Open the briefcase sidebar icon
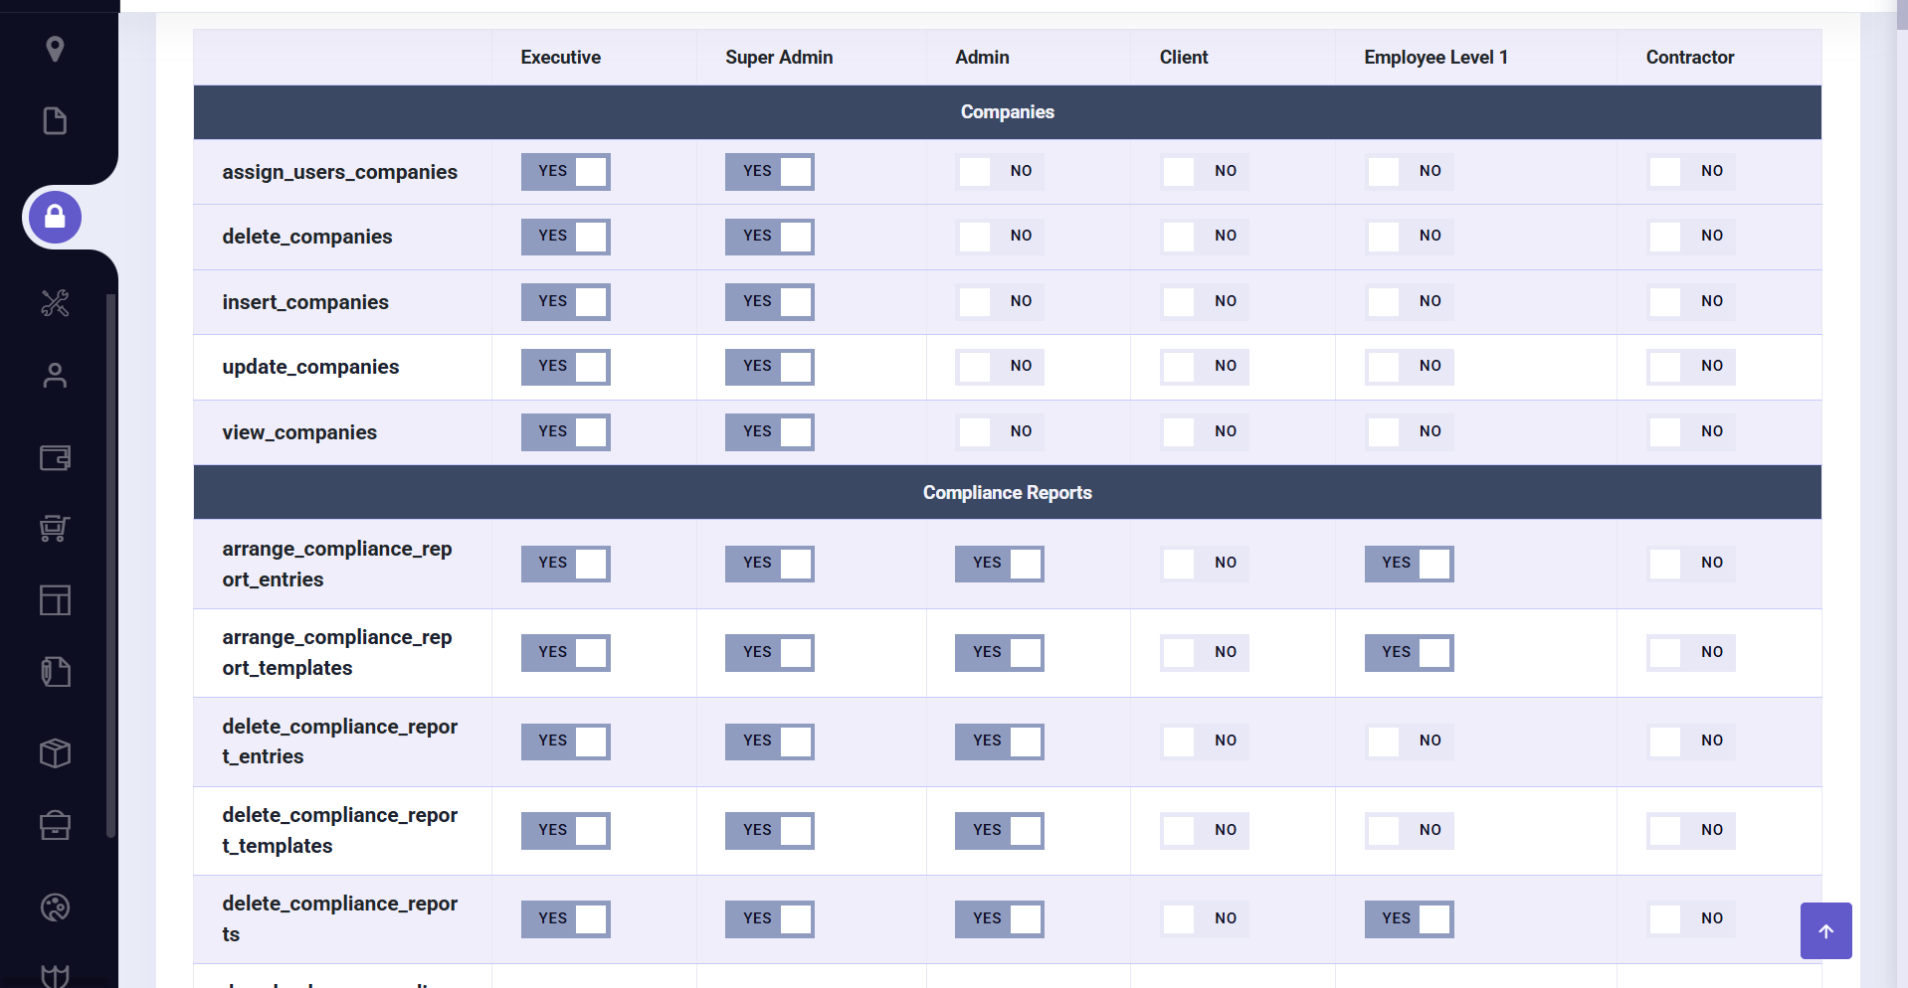The width and height of the screenshot is (1908, 988). click(x=55, y=825)
